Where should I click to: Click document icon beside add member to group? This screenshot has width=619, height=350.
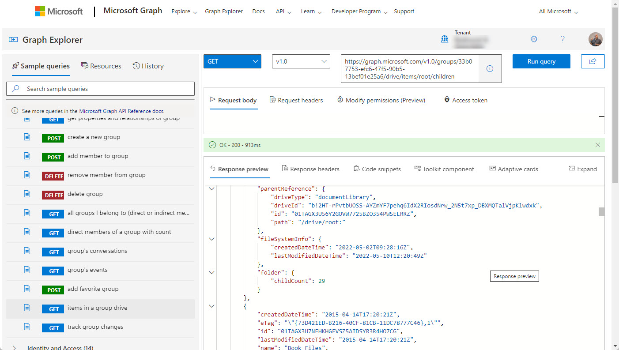[27, 156]
